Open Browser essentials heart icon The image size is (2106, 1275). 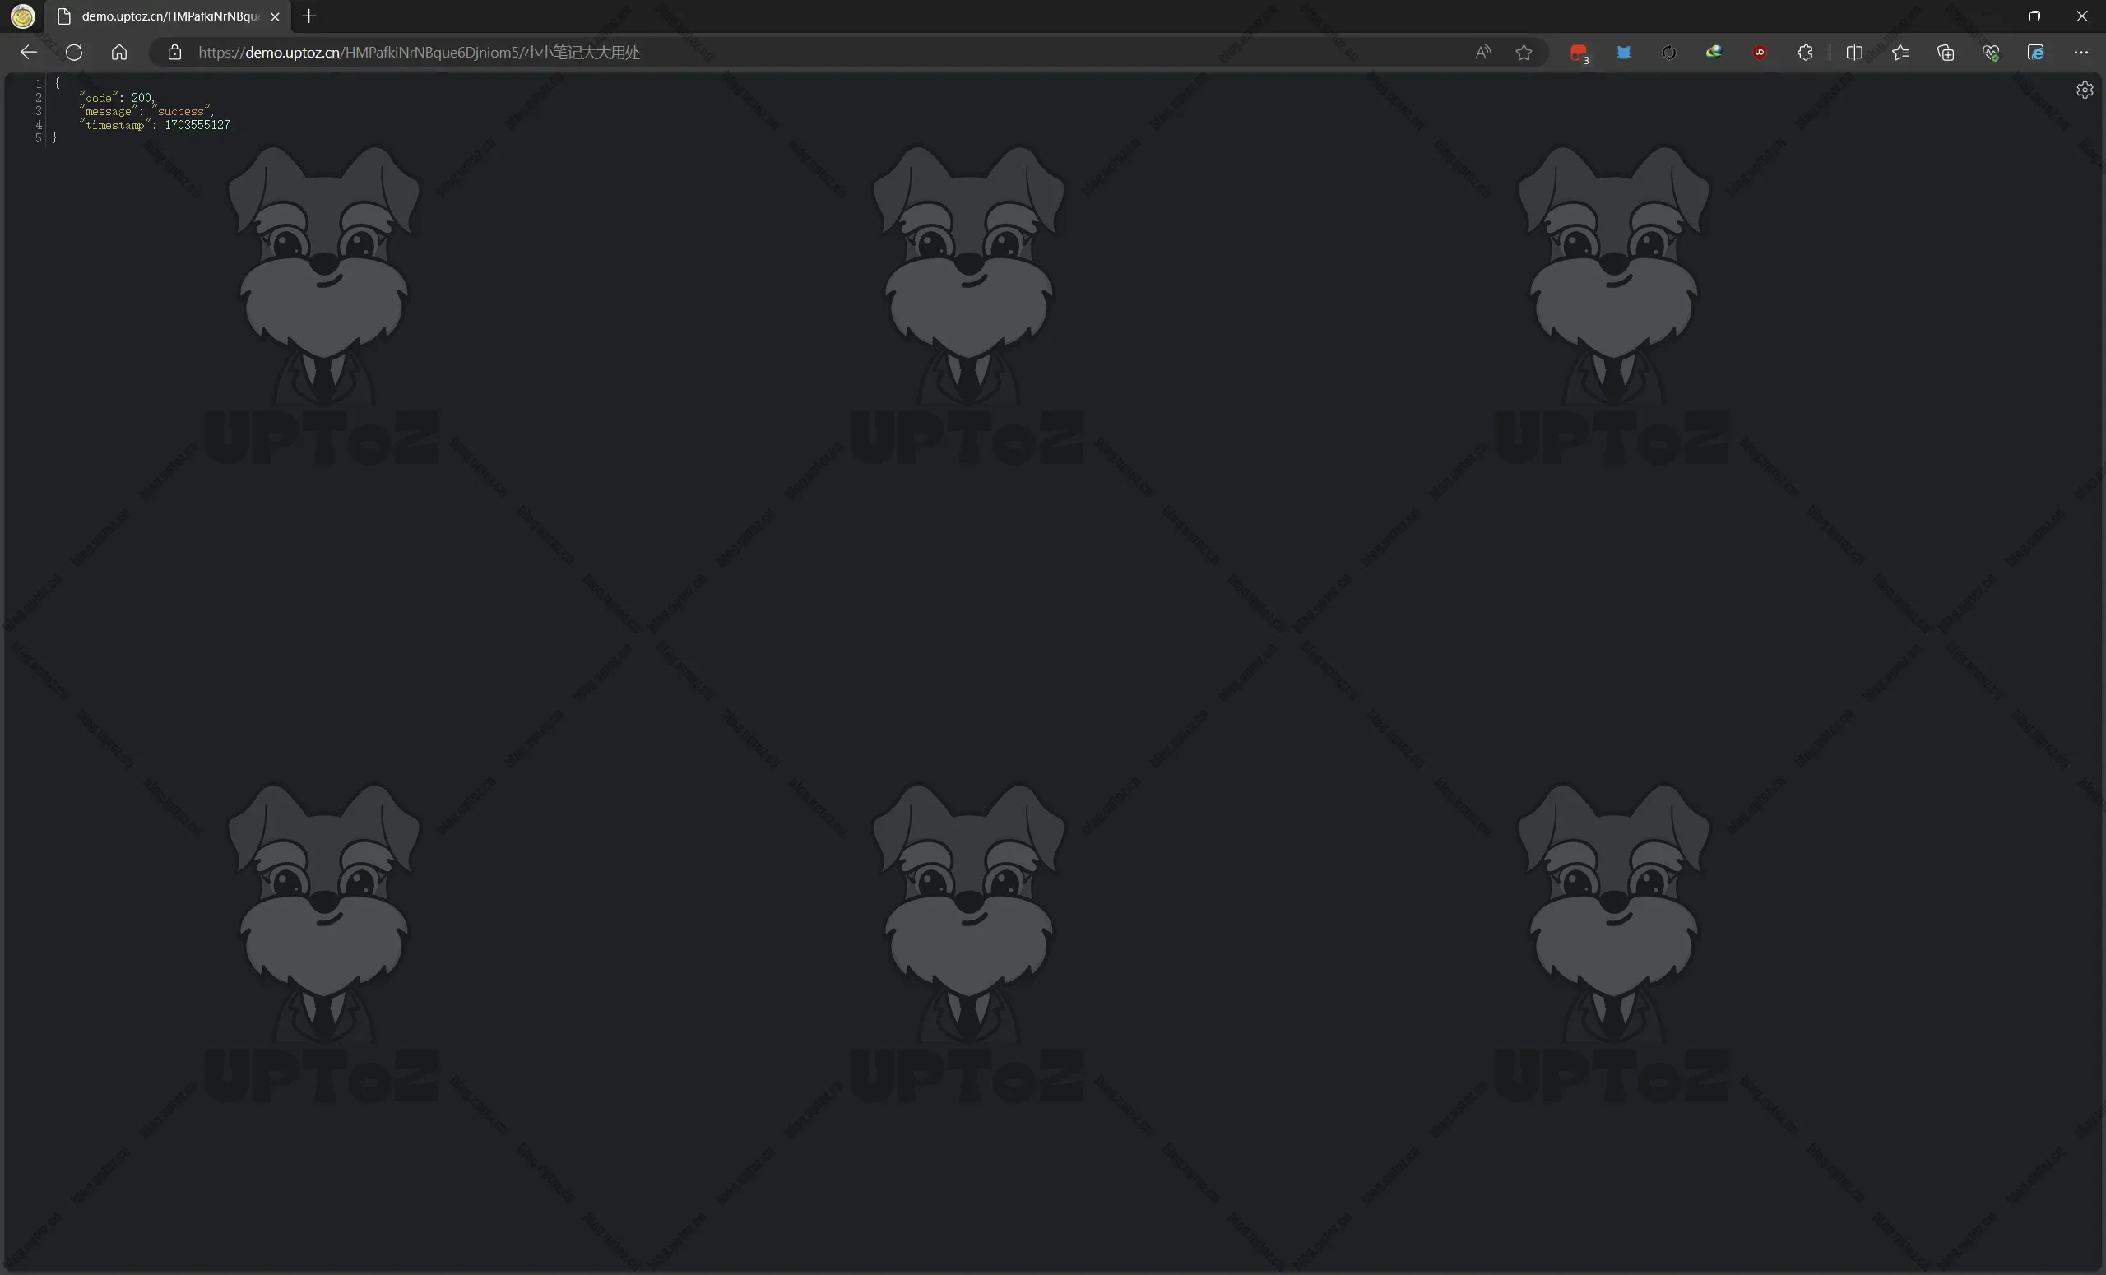(x=1991, y=52)
